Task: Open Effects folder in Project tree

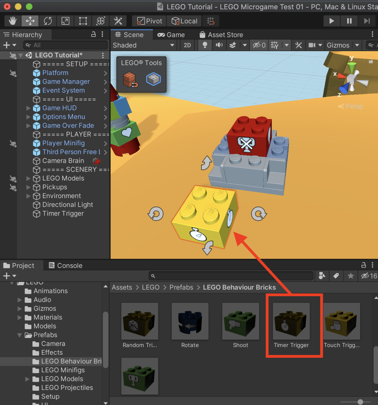Action: tap(52, 353)
